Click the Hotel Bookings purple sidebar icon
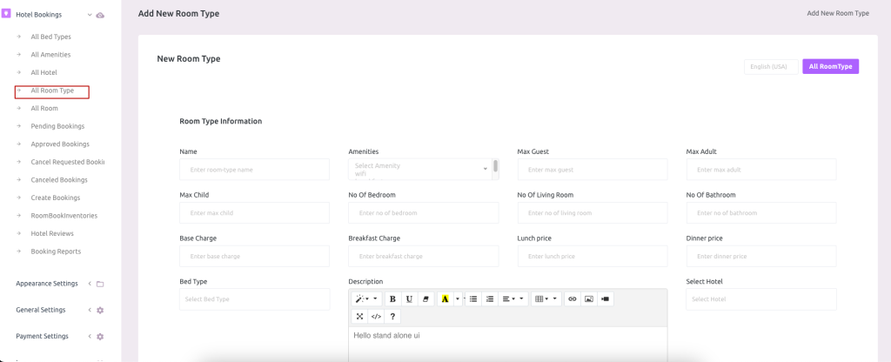Viewport: 891px width, 362px height. 7,14
